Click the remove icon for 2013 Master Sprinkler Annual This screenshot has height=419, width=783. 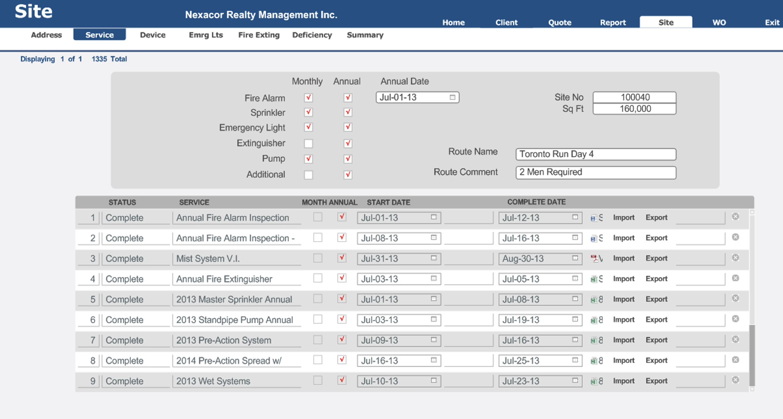pyautogui.click(x=735, y=298)
